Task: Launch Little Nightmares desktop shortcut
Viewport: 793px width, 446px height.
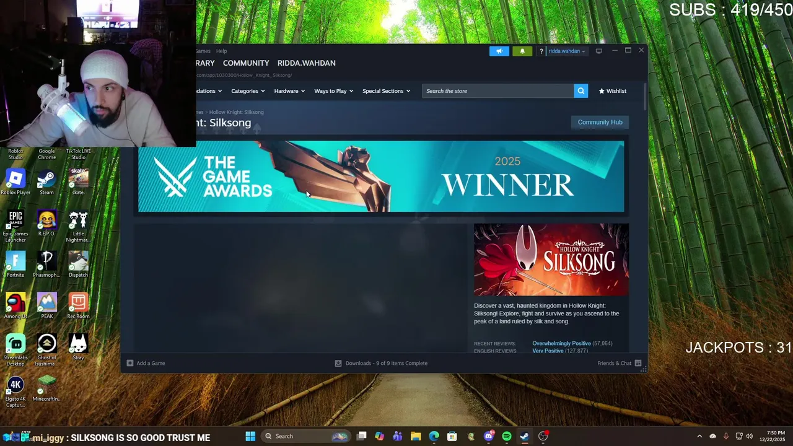Action: [x=78, y=226]
